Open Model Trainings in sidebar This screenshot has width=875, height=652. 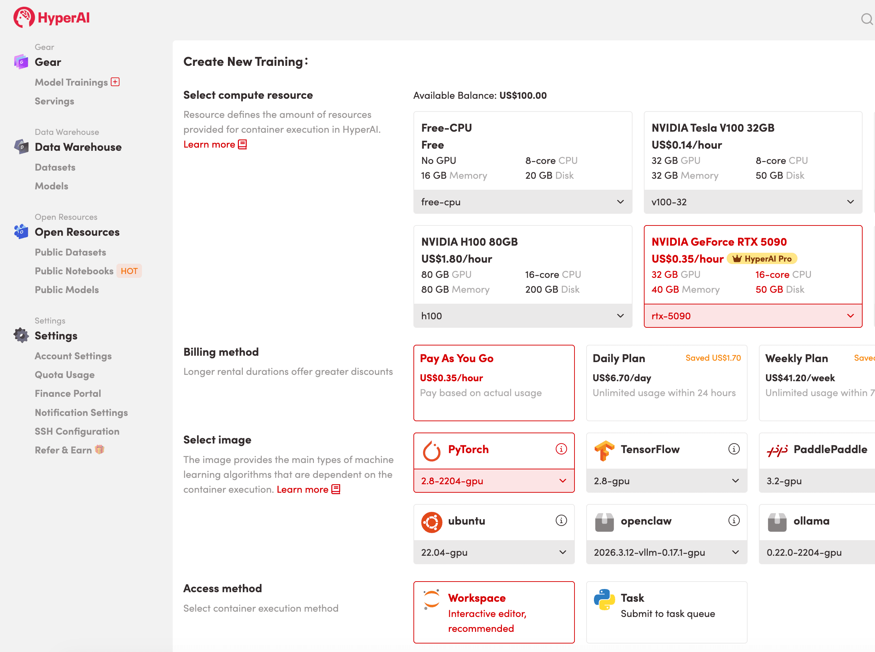[x=71, y=82]
